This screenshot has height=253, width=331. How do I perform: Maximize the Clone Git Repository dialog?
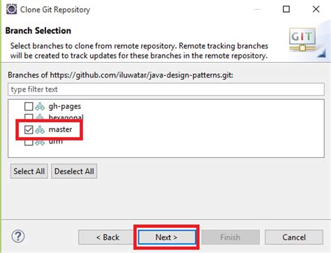(x=286, y=9)
